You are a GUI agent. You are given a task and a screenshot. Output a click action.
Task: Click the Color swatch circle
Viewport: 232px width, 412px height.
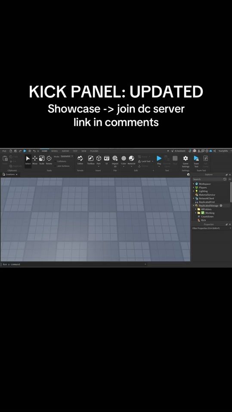[124, 158]
